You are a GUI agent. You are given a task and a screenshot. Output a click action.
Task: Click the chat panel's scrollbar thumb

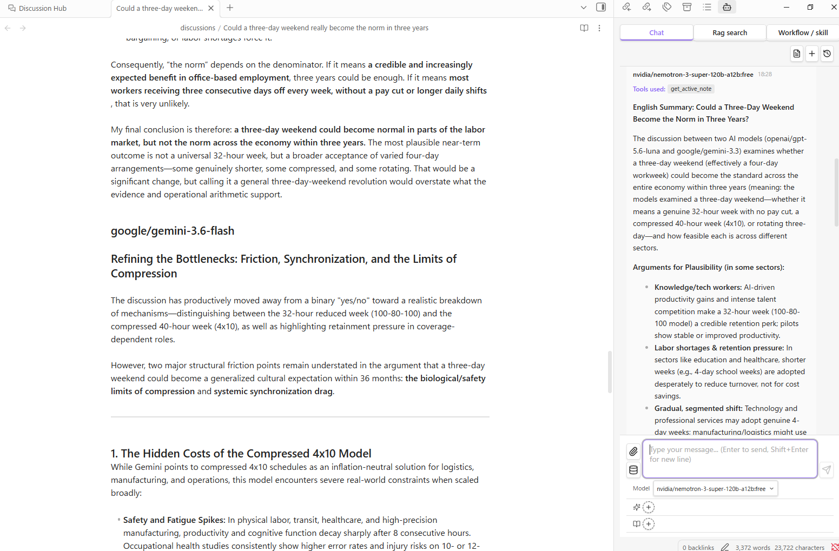836,192
